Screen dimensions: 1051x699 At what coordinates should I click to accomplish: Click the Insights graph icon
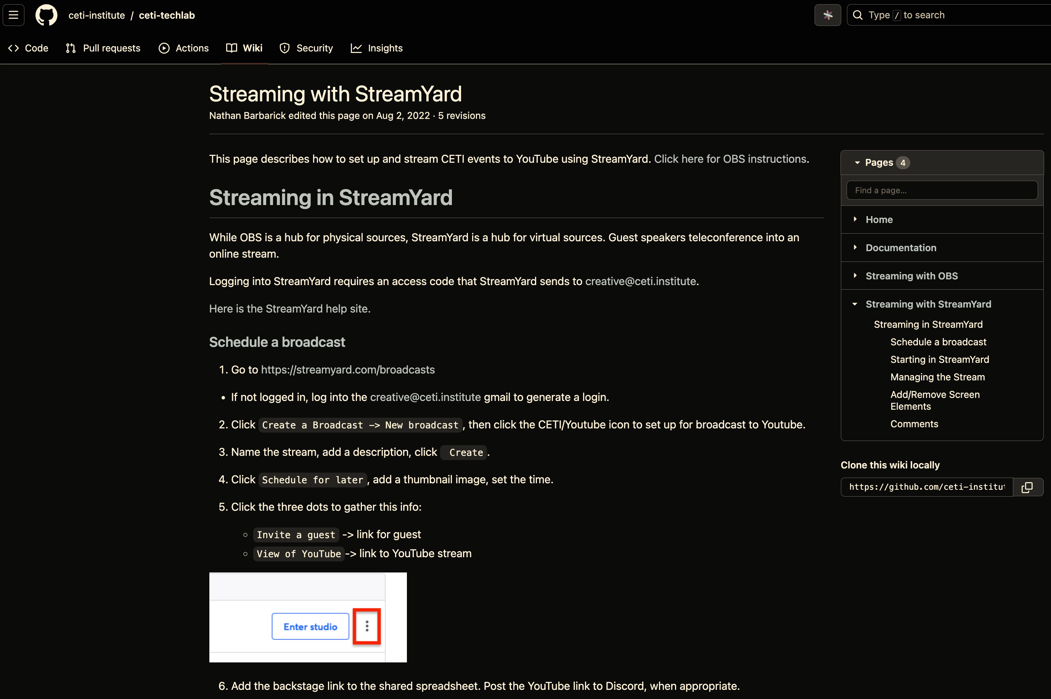pyautogui.click(x=356, y=48)
